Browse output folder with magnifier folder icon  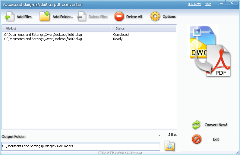click(x=169, y=146)
